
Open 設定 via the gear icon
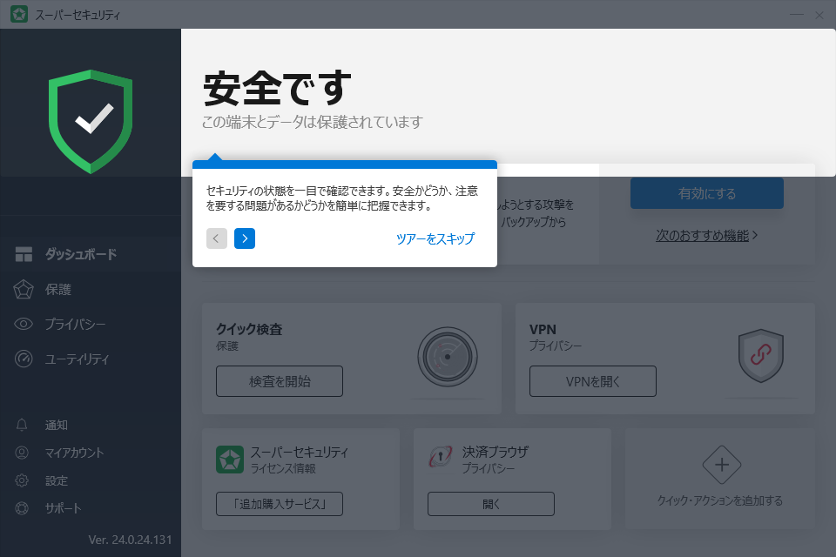pyautogui.click(x=24, y=480)
